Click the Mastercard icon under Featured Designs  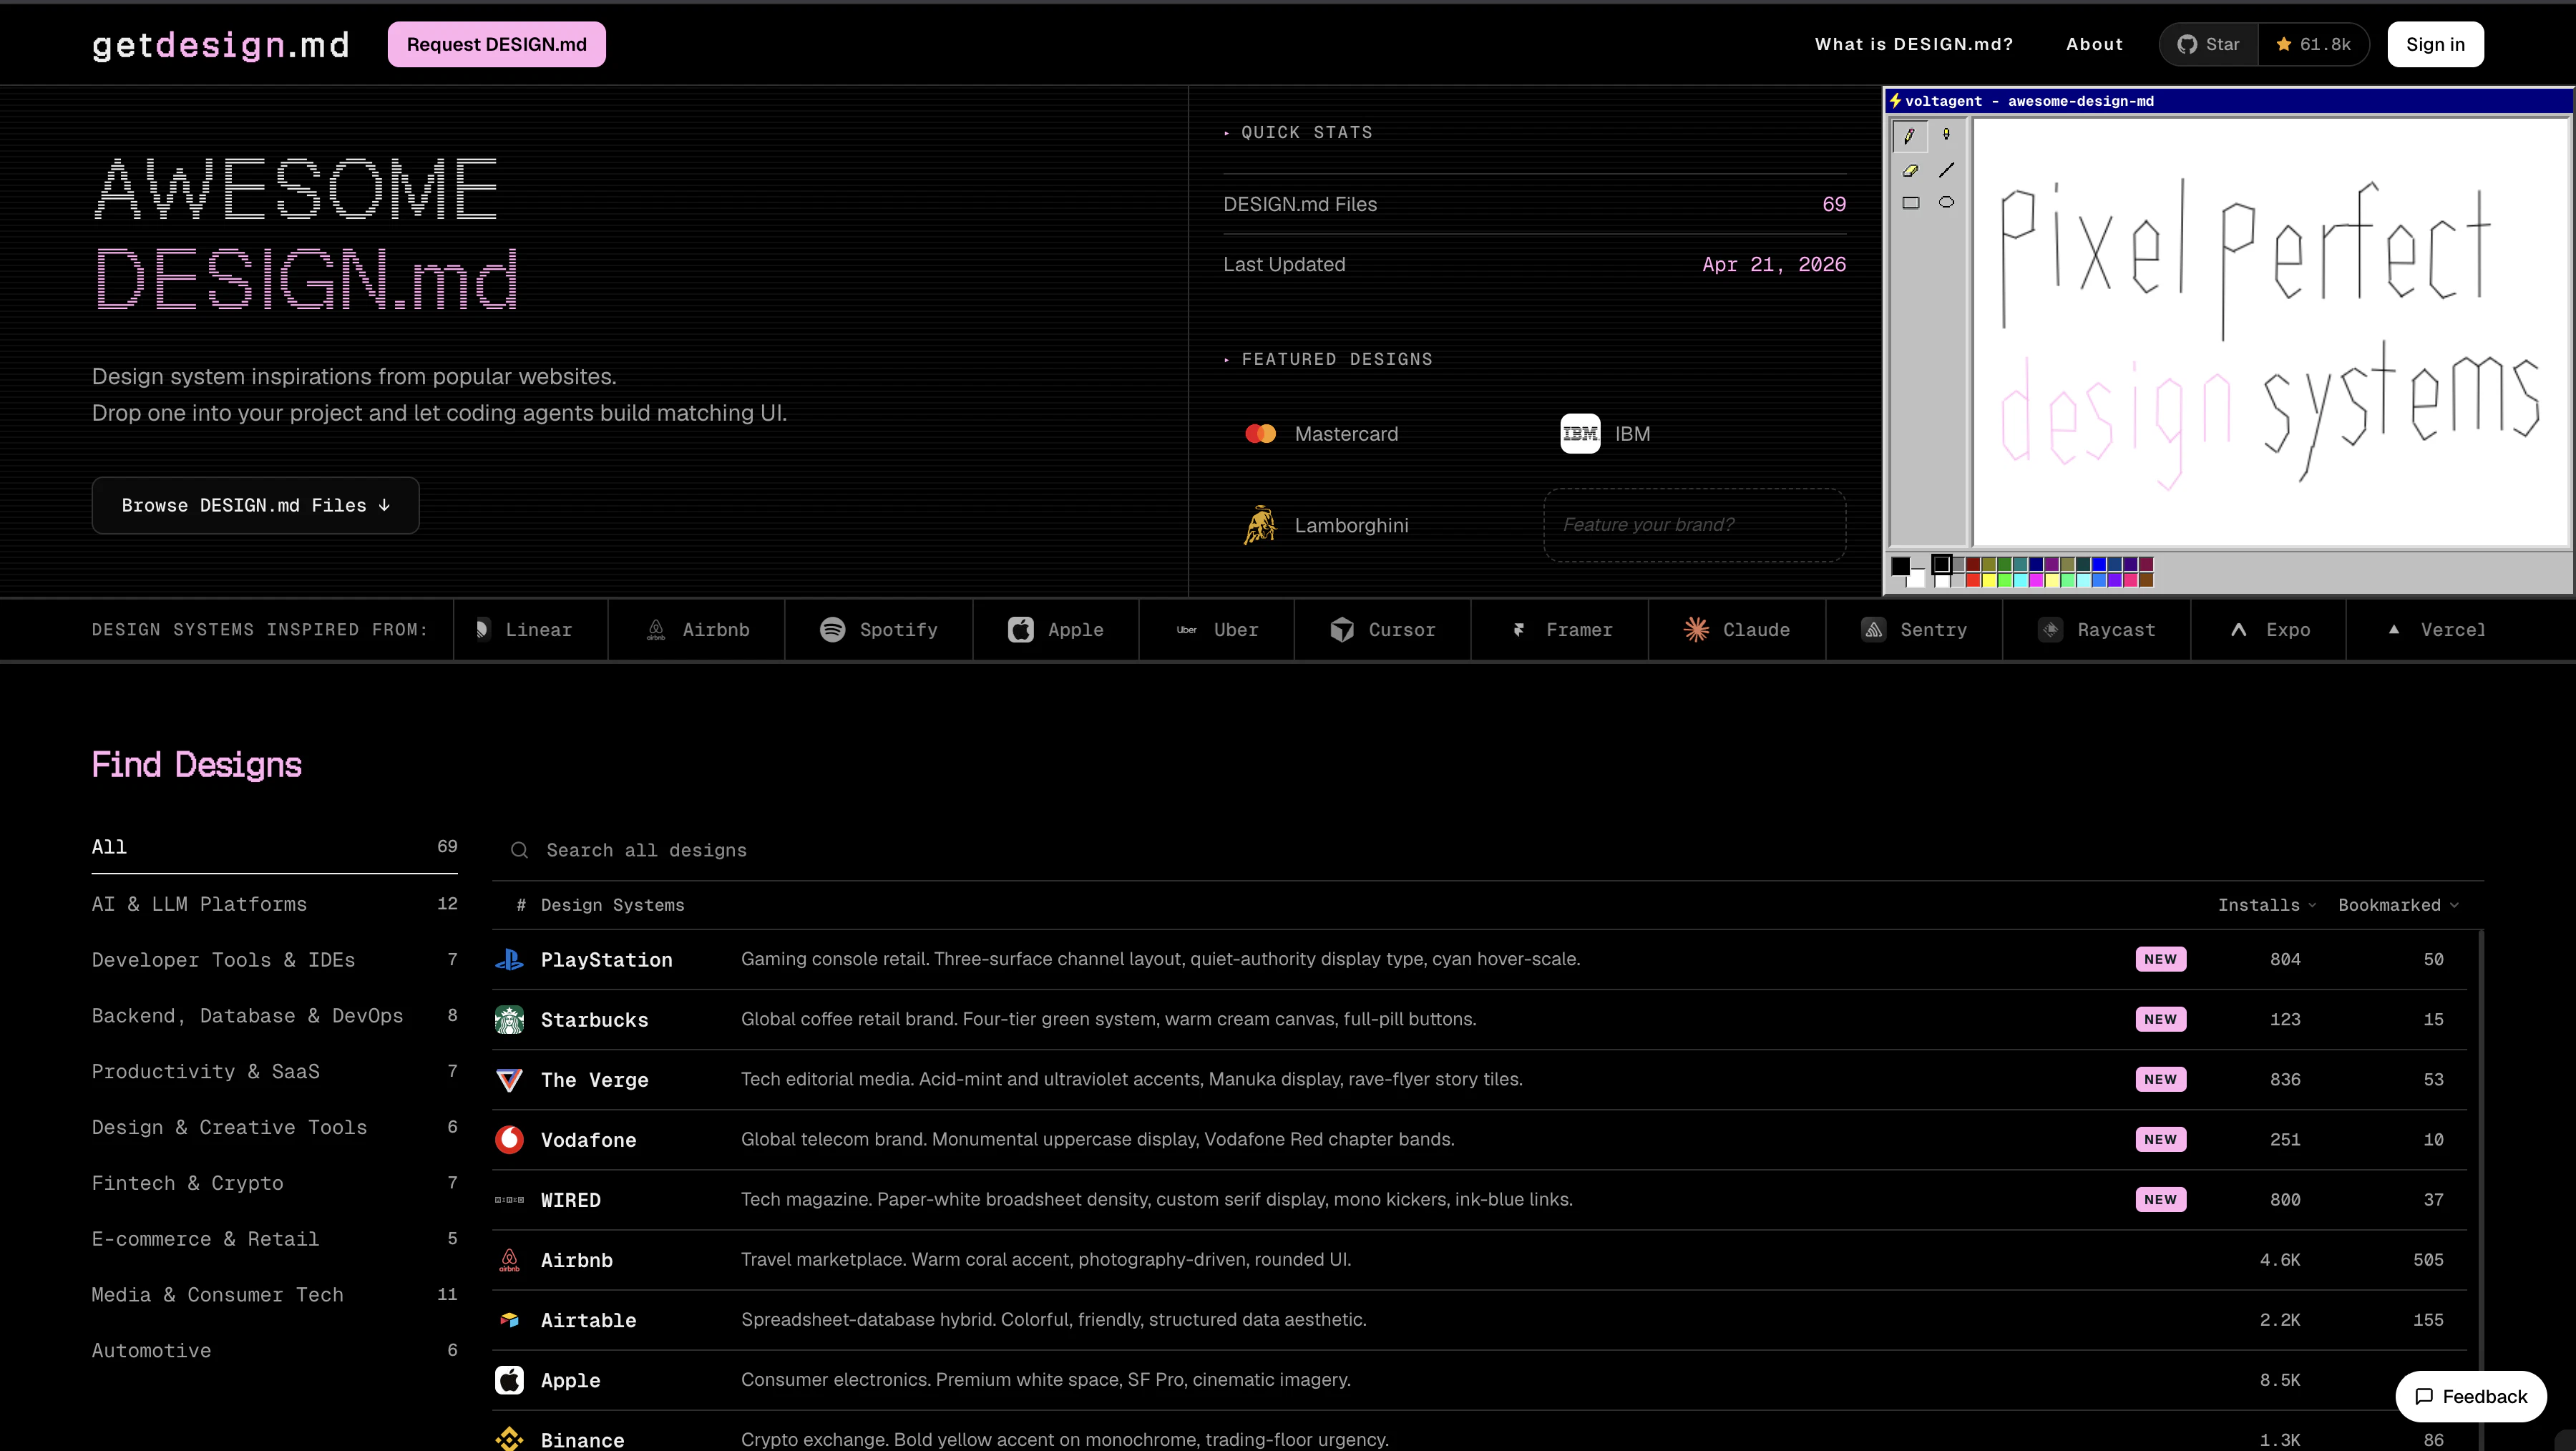[1260, 433]
